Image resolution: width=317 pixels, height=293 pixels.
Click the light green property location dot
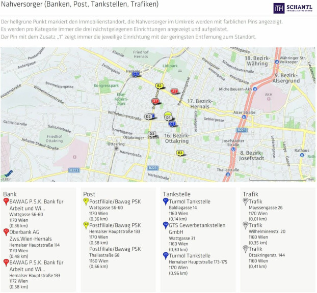168,113
